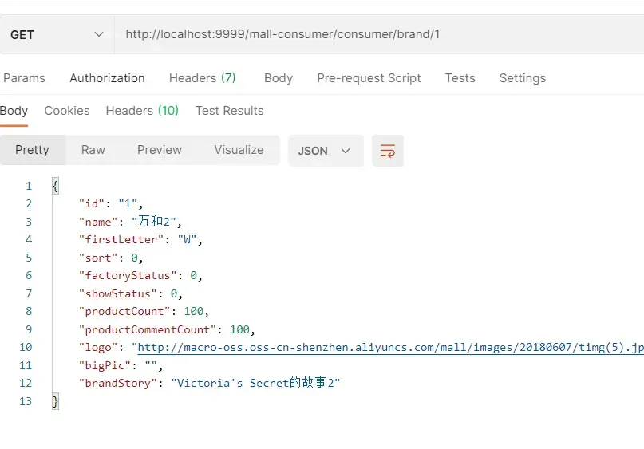Viewport: 644px width, 449px height.
Task: Switch to the Authorization tab
Action: (x=107, y=78)
